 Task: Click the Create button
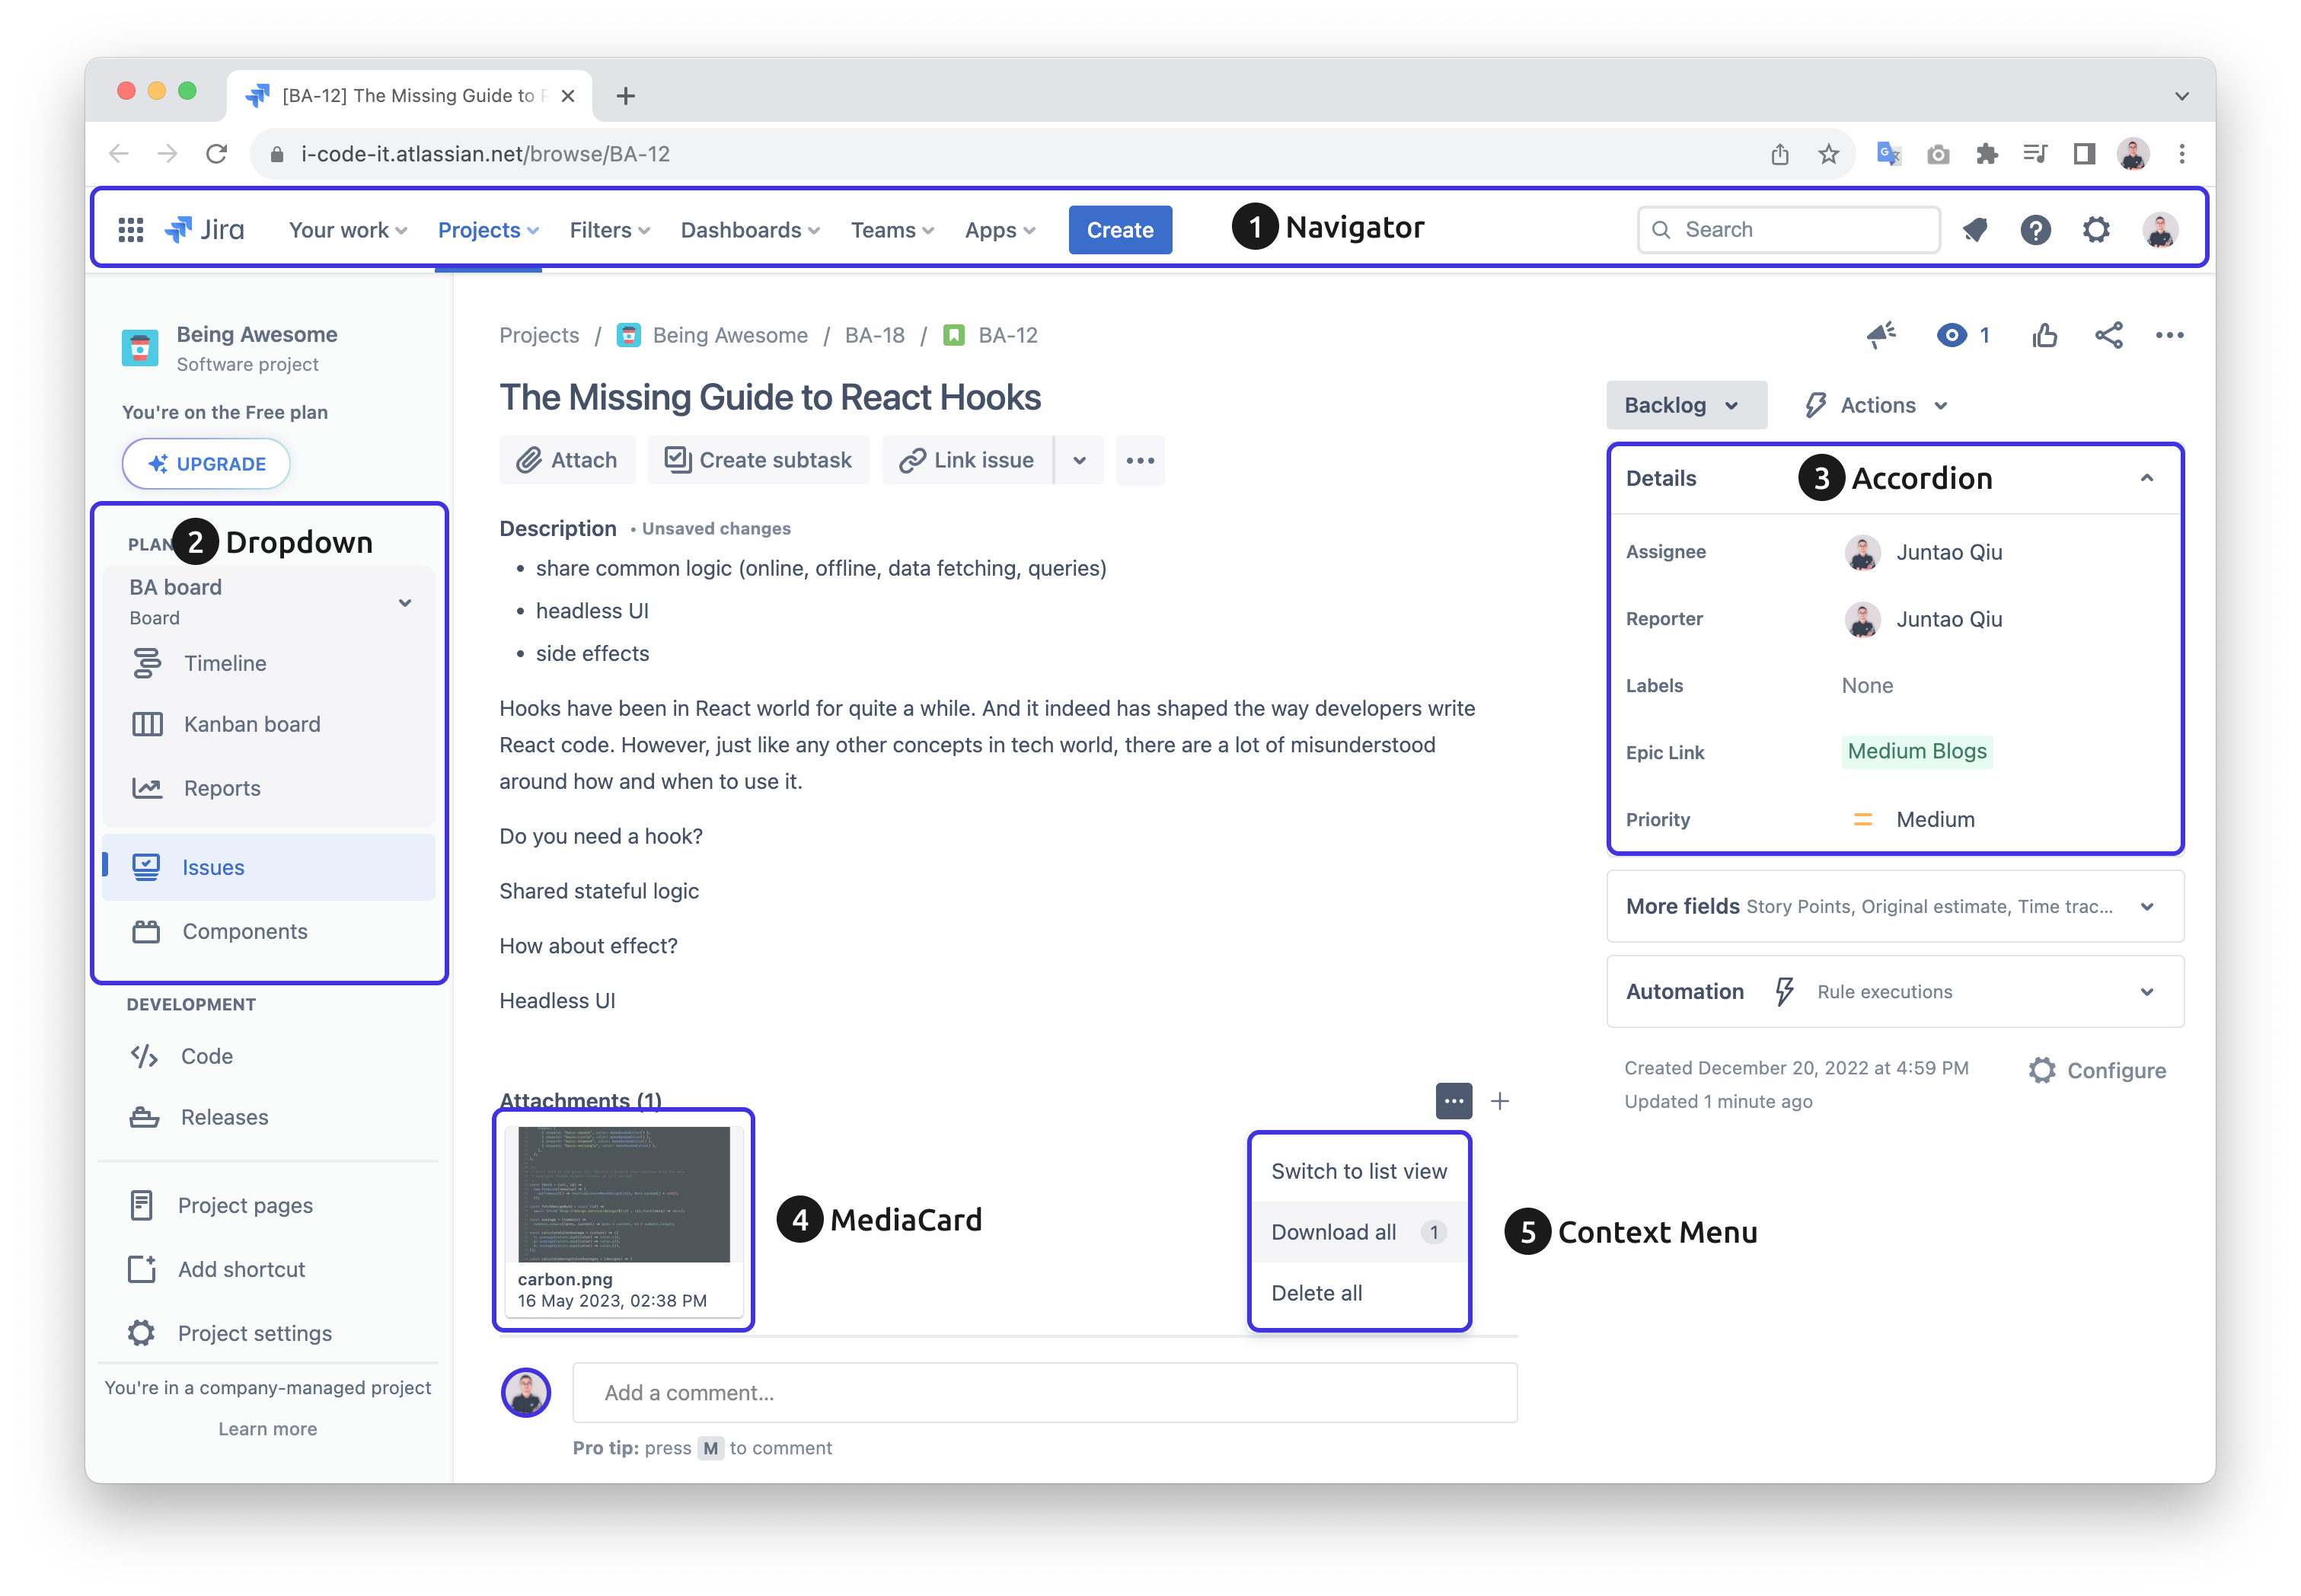(x=1120, y=229)
